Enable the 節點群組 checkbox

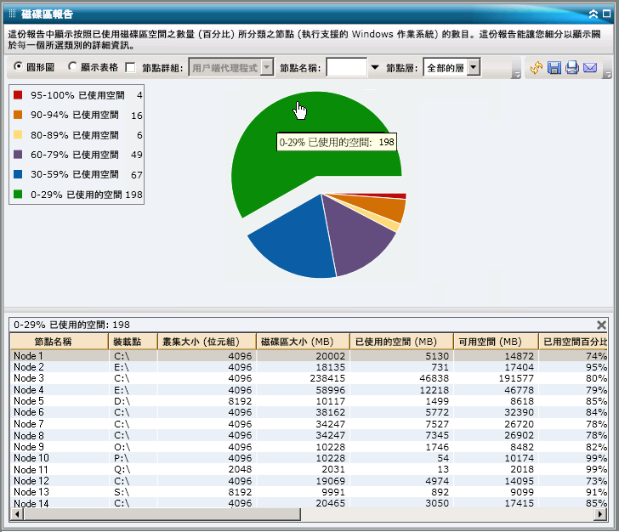(130, 67)
